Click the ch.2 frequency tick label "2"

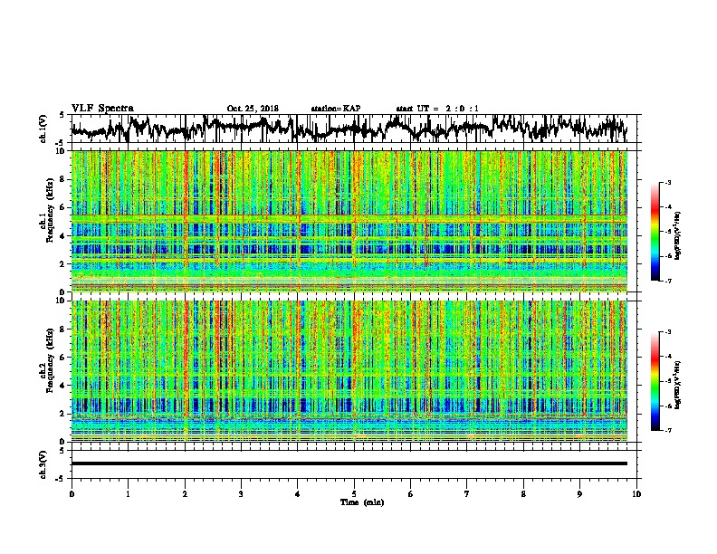62,413
